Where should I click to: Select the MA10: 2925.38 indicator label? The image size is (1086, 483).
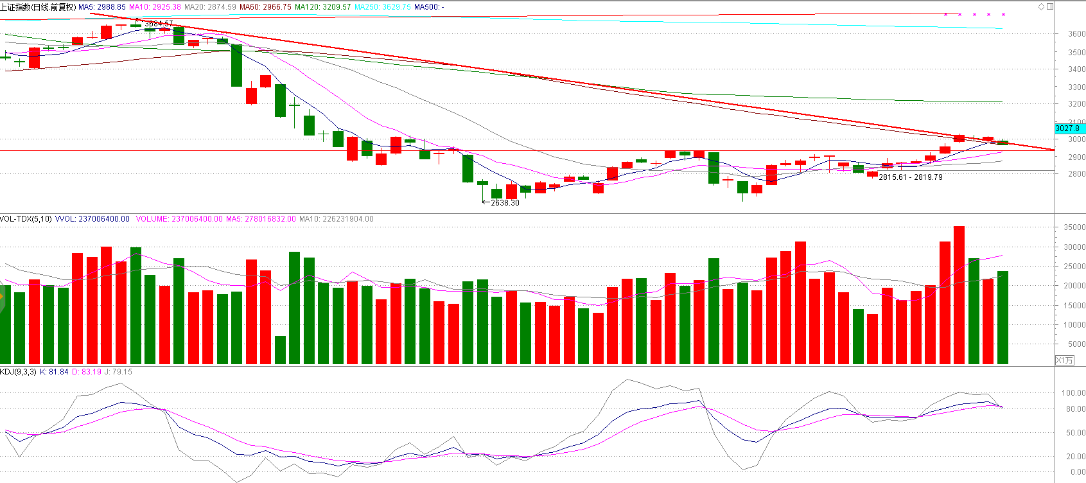[155, 7]
